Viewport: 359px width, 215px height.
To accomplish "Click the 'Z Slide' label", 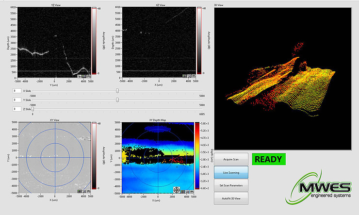I will point(27,109).
